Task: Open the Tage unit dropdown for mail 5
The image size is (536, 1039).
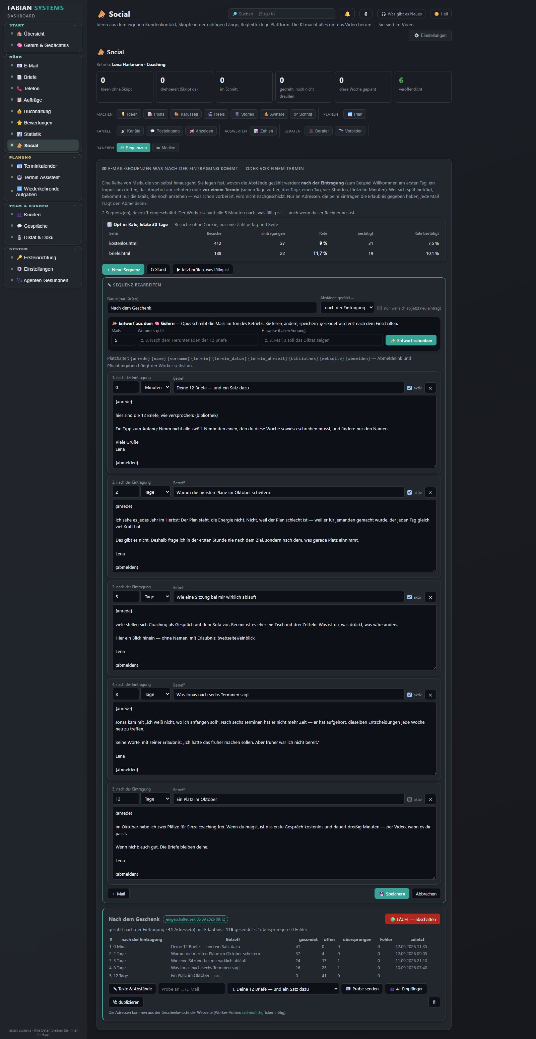Action: click(x=155, y=799)
